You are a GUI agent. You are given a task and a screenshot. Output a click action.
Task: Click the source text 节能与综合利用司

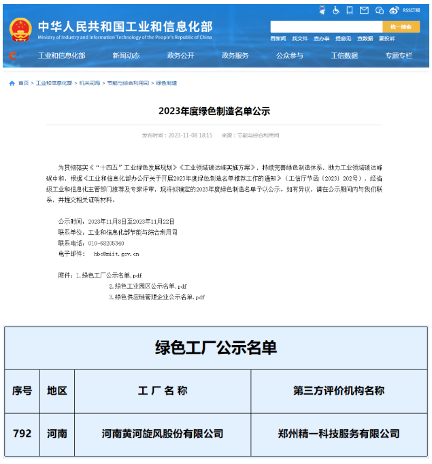pos(259,135)
